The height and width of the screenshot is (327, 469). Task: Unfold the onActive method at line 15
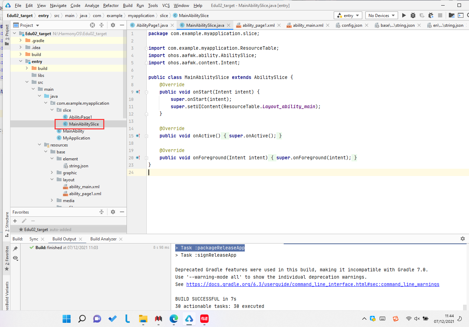click(x=146, y=136)
